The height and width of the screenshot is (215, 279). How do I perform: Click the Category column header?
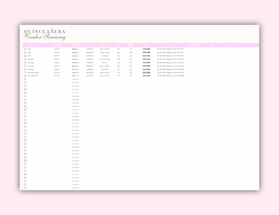click(x=31, y=45)
